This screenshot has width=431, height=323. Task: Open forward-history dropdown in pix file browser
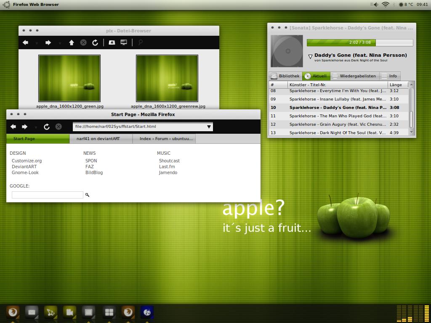pos(60,43)
